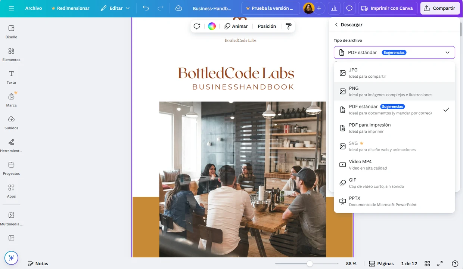463x269 pixels.
Task: Open the Archivo menu
Action: (34, 8)
